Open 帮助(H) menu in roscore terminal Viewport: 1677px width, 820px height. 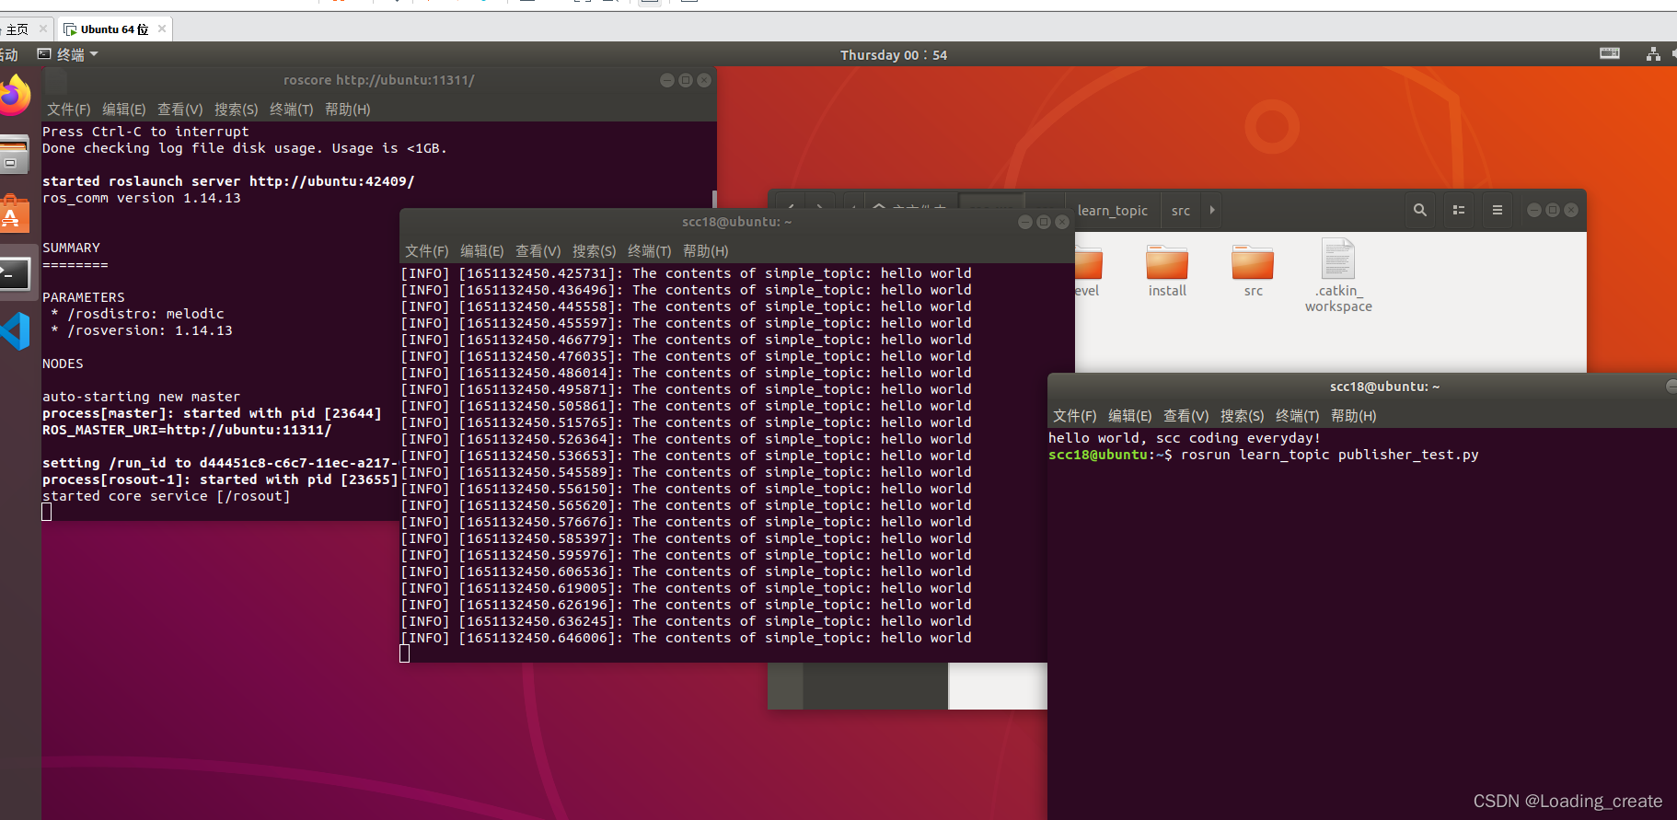[x=348, y=110]
